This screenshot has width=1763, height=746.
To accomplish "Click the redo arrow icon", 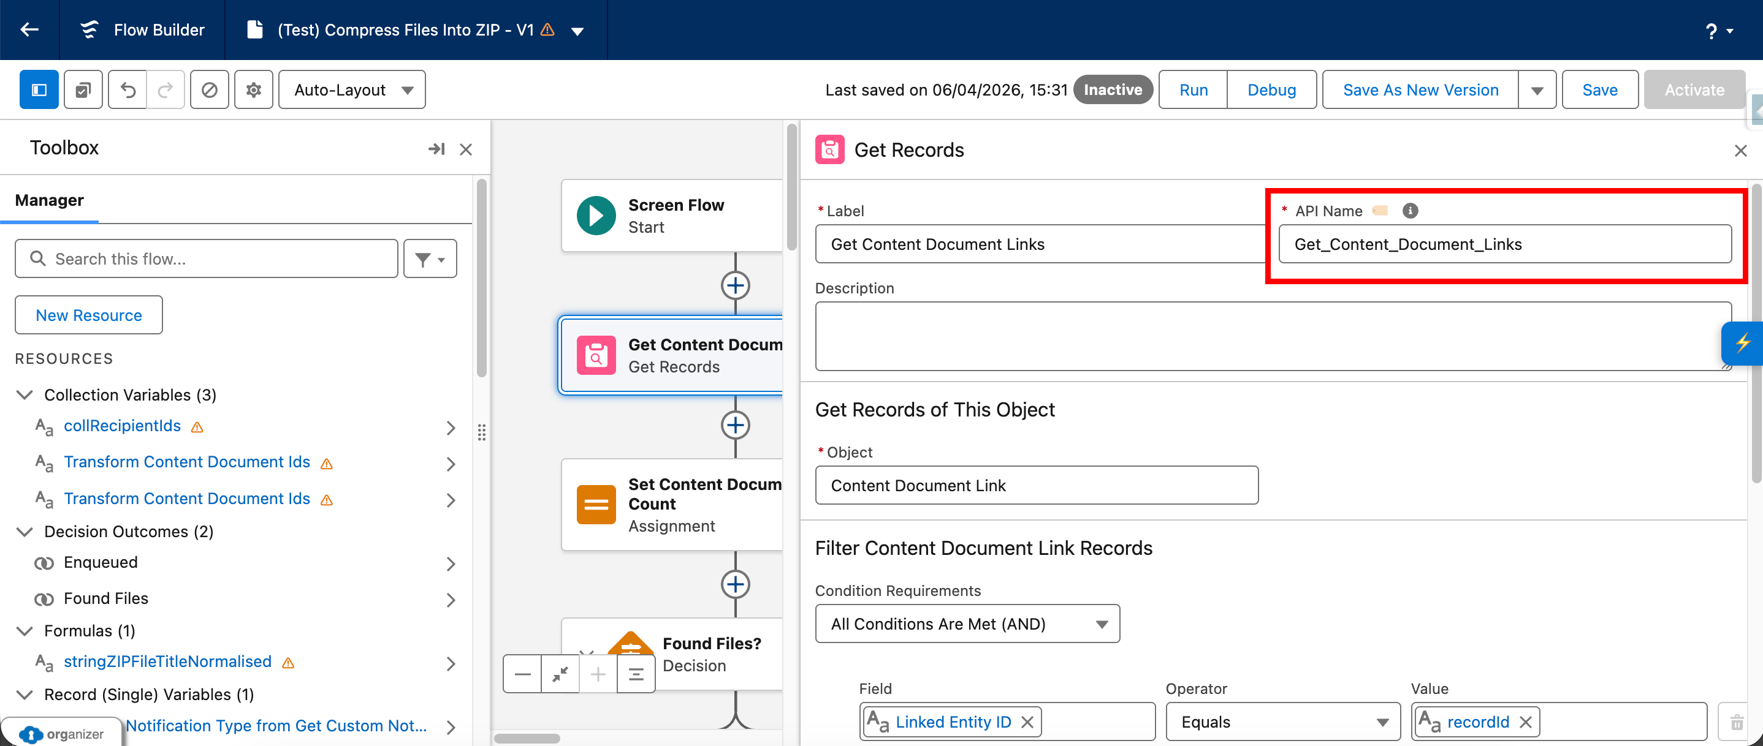I will [166, 89].
